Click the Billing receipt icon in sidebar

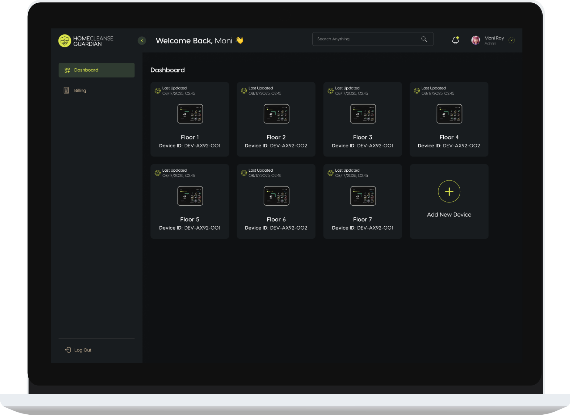[66, 91]
